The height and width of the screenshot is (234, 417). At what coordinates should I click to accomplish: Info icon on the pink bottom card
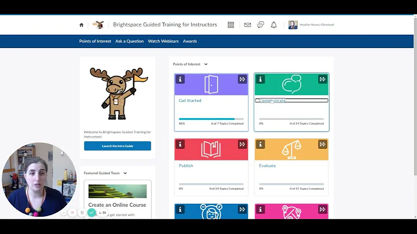[x=261, y=210]
